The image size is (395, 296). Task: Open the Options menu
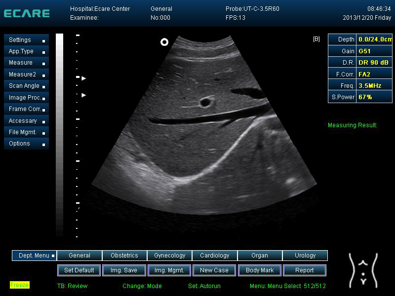[x=27, y=144]
